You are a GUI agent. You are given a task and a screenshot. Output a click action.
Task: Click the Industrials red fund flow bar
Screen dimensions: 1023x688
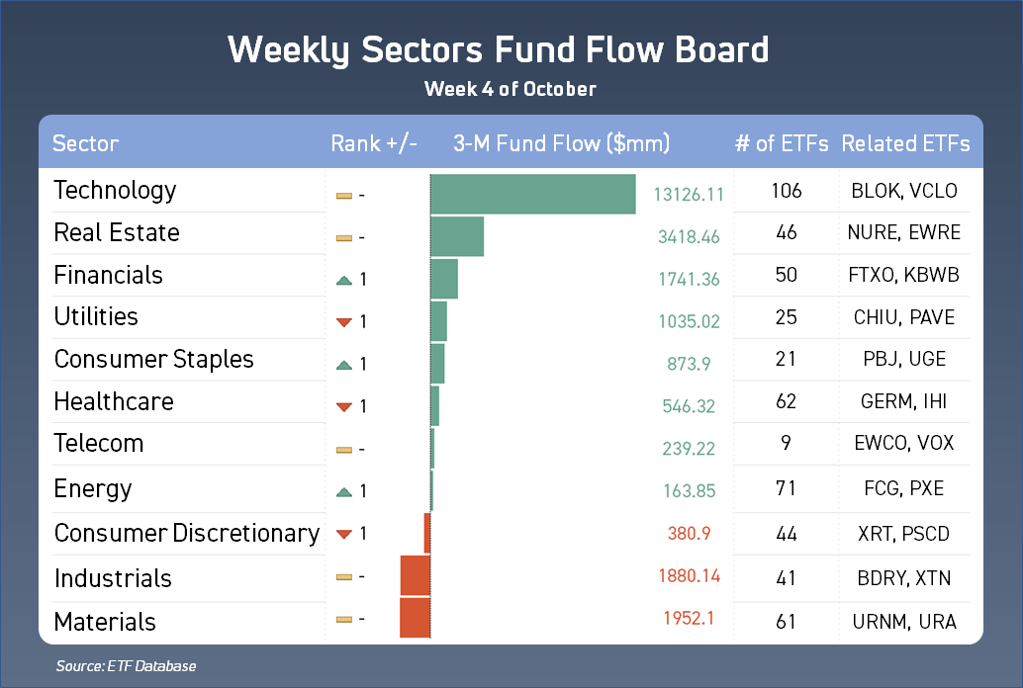coord(416,575)
